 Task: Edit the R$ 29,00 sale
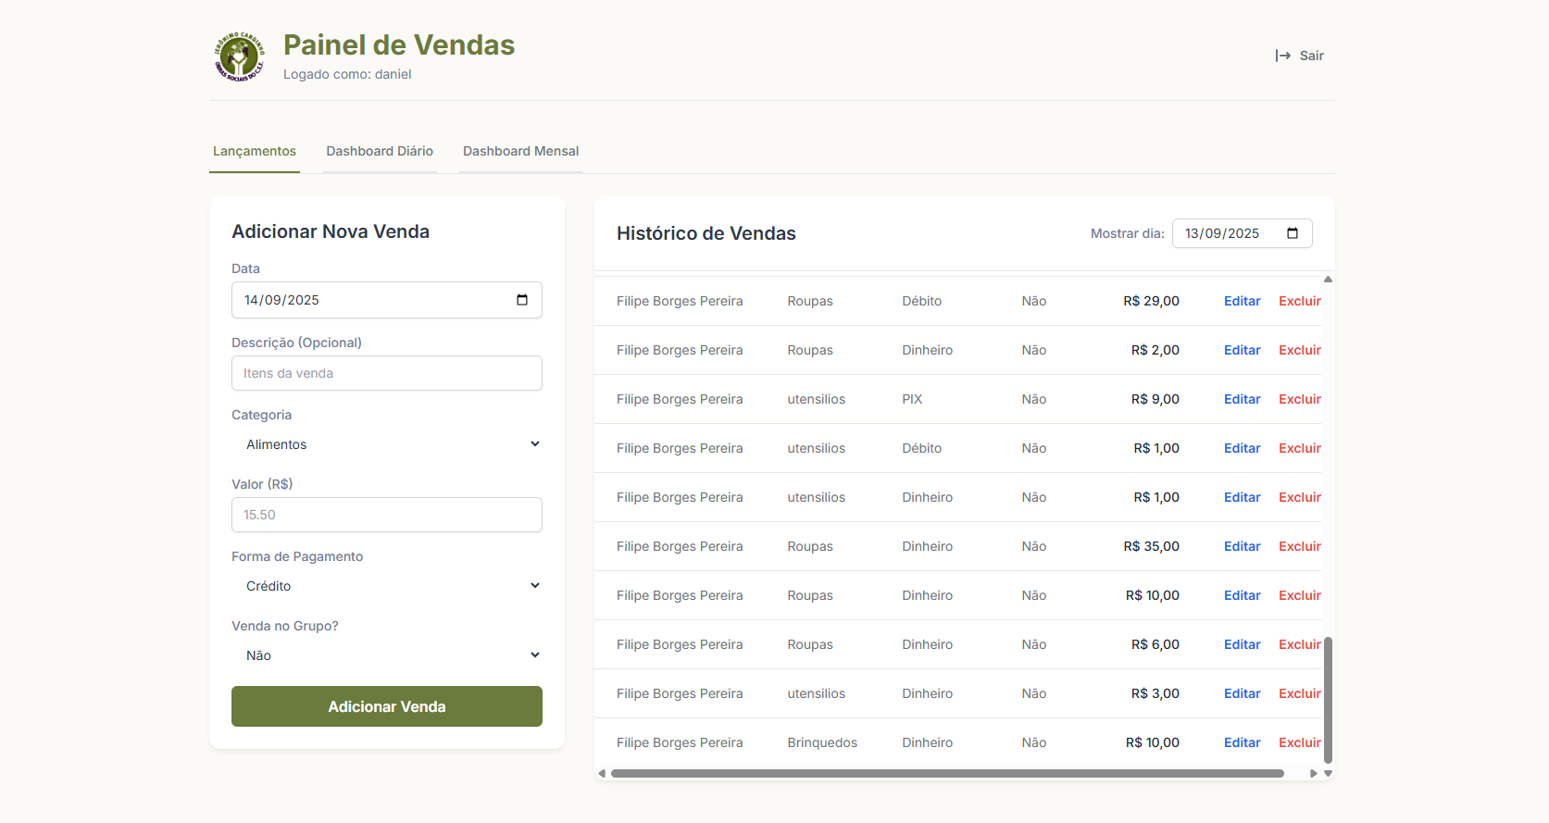pos(1242,301)
